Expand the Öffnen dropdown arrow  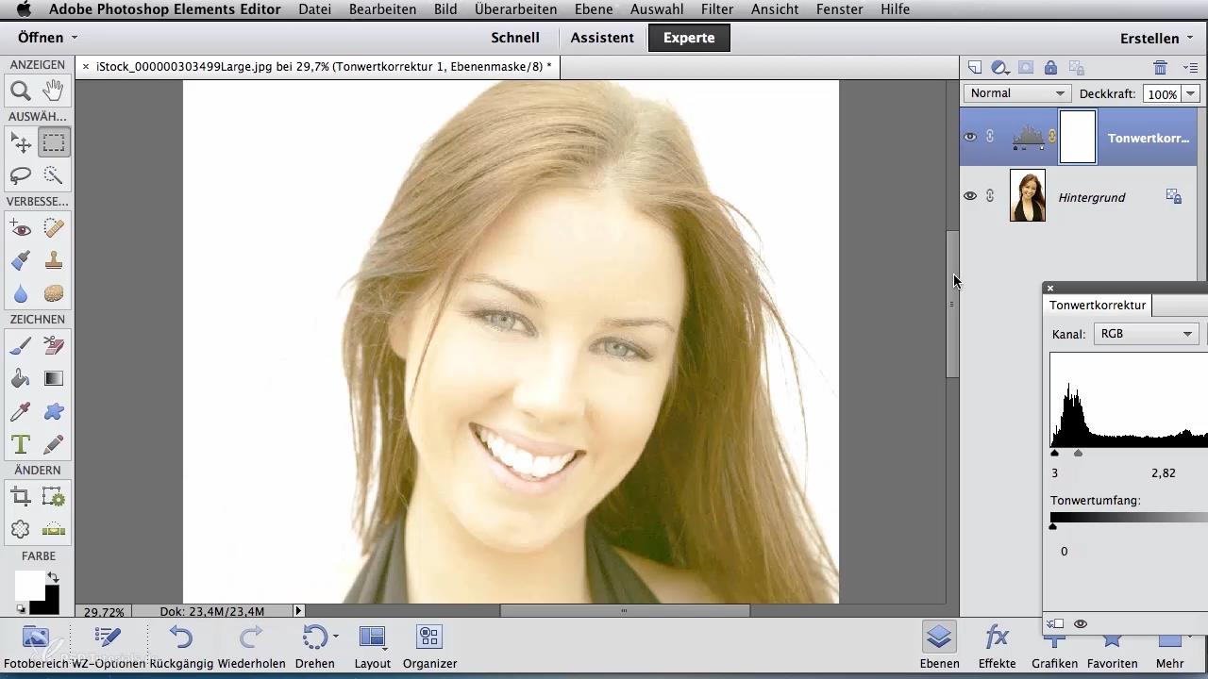click(74, 38)
